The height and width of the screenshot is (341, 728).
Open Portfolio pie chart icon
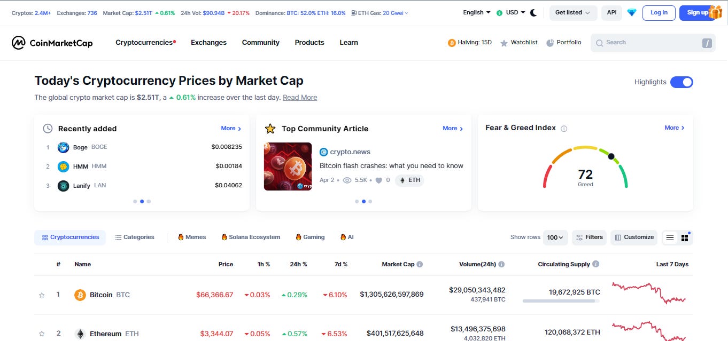[550, 43]
